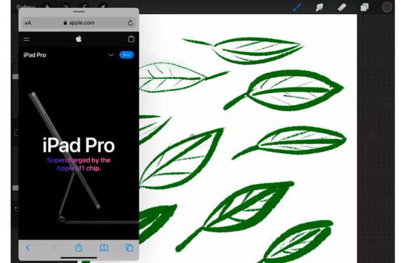The image size is (404, 263).
Task: Open the Procreate Gallery
Action: pyautogui.click(x=26, y=7)
